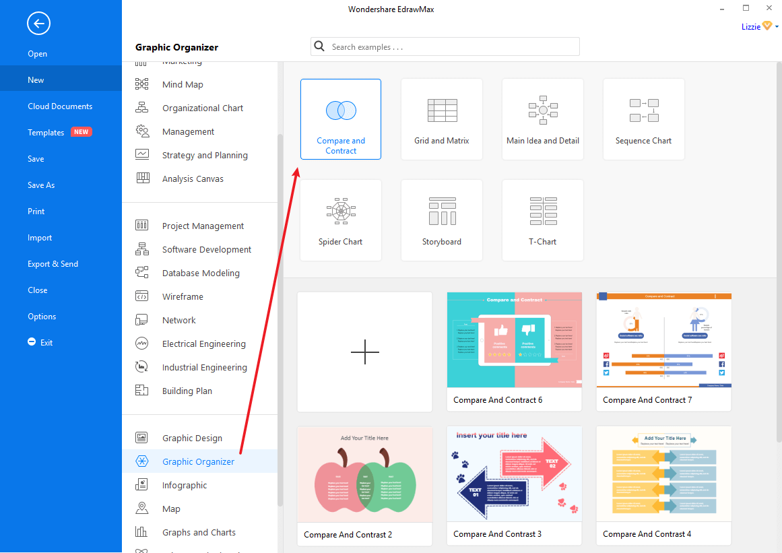Click the Exit option in sidebar

coord(40,341)
